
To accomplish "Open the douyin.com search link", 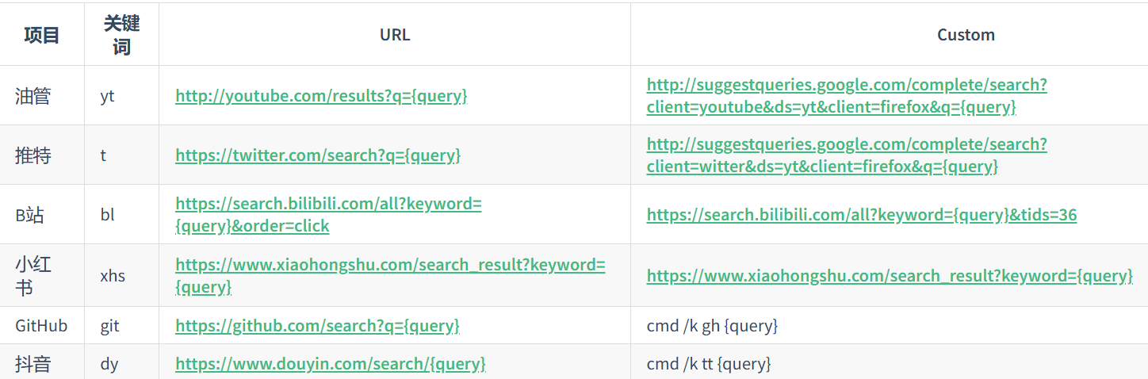I will (330, 364).
